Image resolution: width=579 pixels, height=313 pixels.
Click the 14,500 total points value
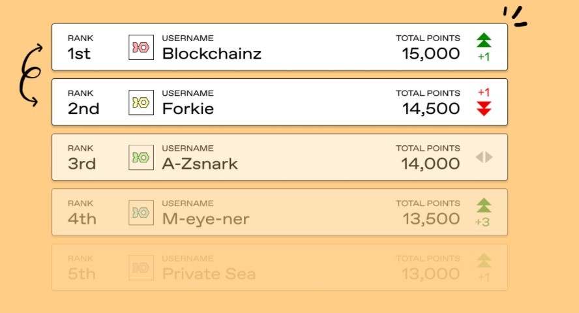pos(431,109)
